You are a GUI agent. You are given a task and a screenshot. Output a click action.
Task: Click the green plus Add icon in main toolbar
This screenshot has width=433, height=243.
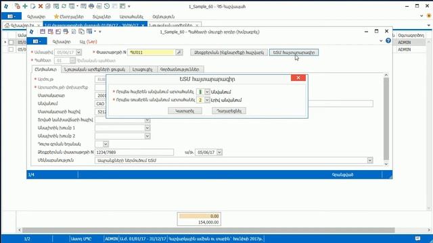25,6
